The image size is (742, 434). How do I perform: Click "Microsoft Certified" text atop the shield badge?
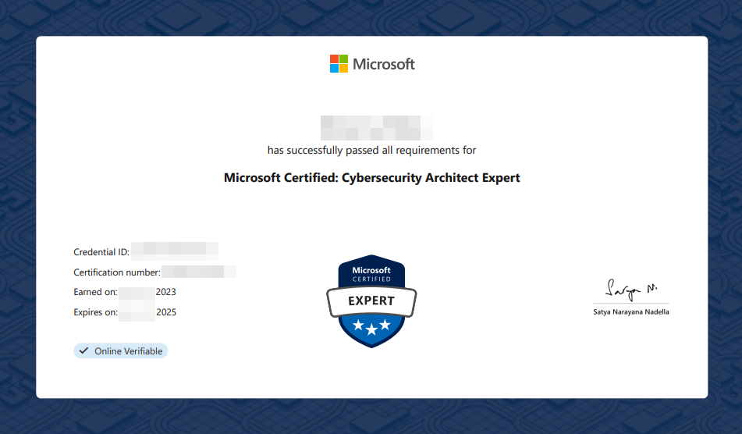point(371,274)
